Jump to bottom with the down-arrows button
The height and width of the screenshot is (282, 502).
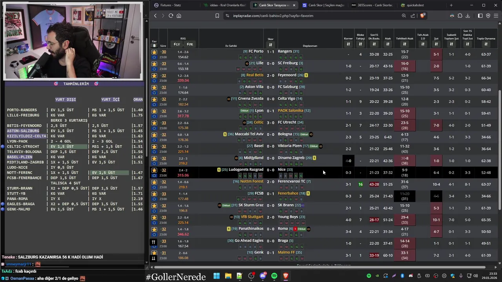click(x=153, y=258)
